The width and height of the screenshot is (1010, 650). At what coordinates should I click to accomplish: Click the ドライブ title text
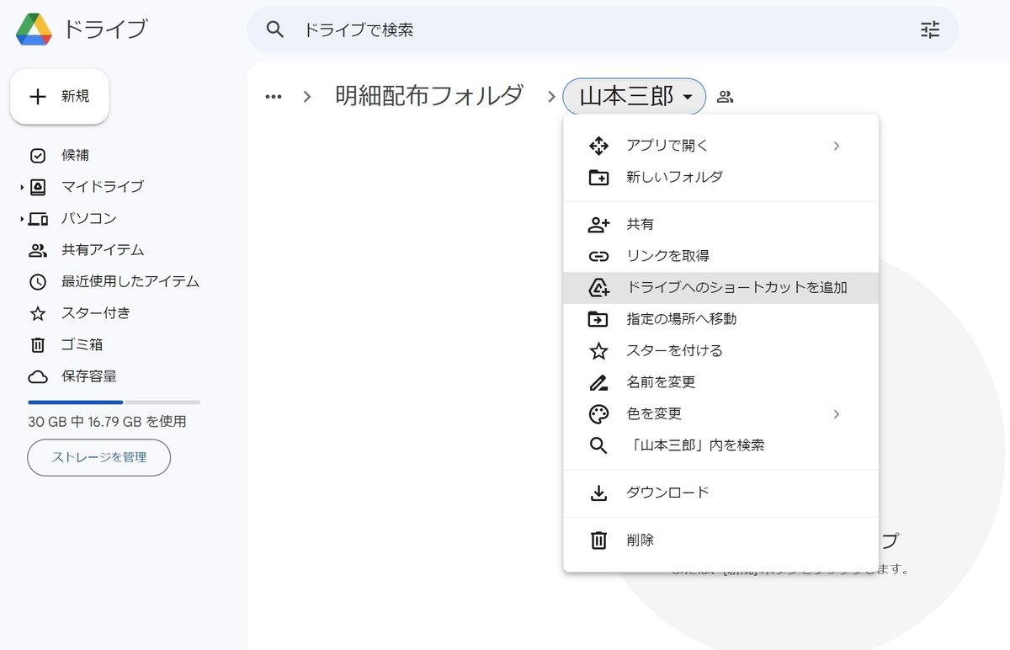click(x=105, y=29)
